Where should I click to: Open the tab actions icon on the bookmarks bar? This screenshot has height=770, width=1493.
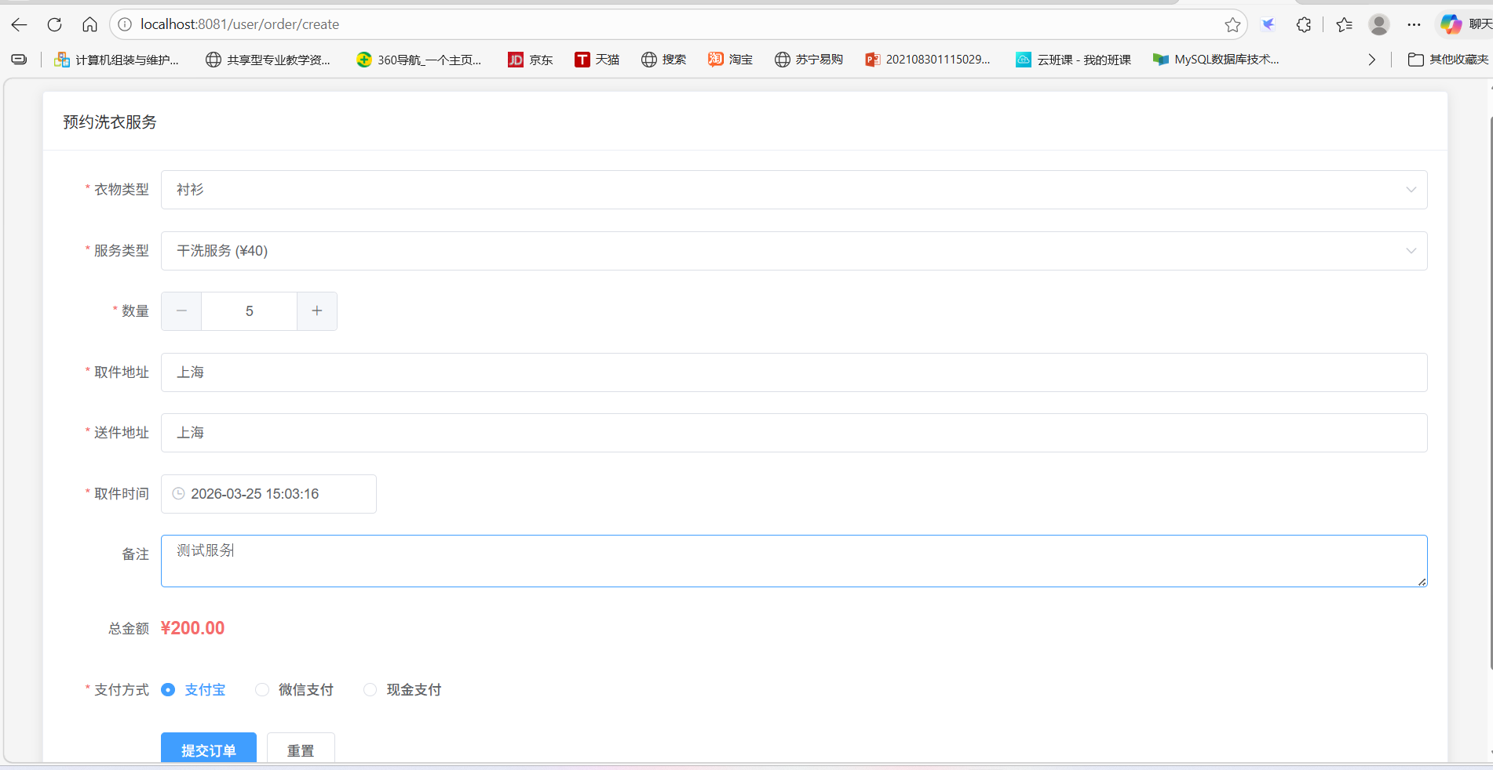(19, 60)
